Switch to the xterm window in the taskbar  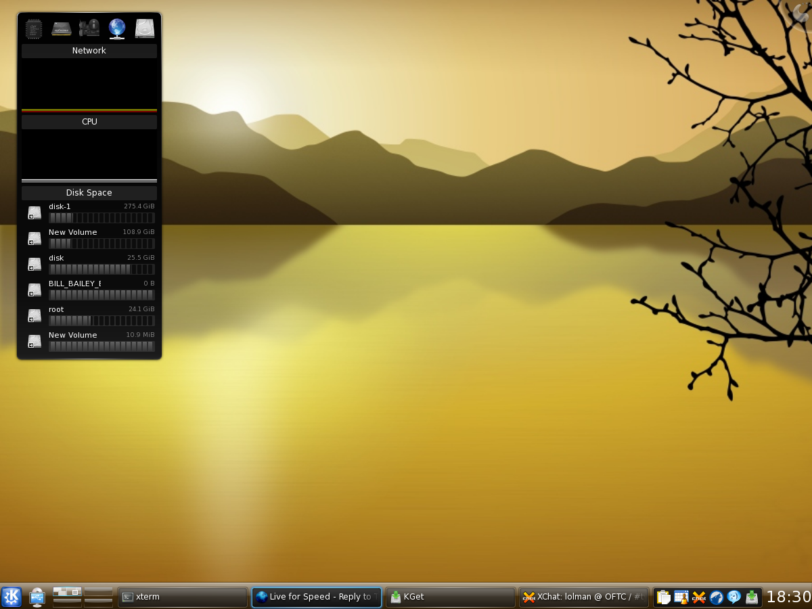(x=183, y=597)
